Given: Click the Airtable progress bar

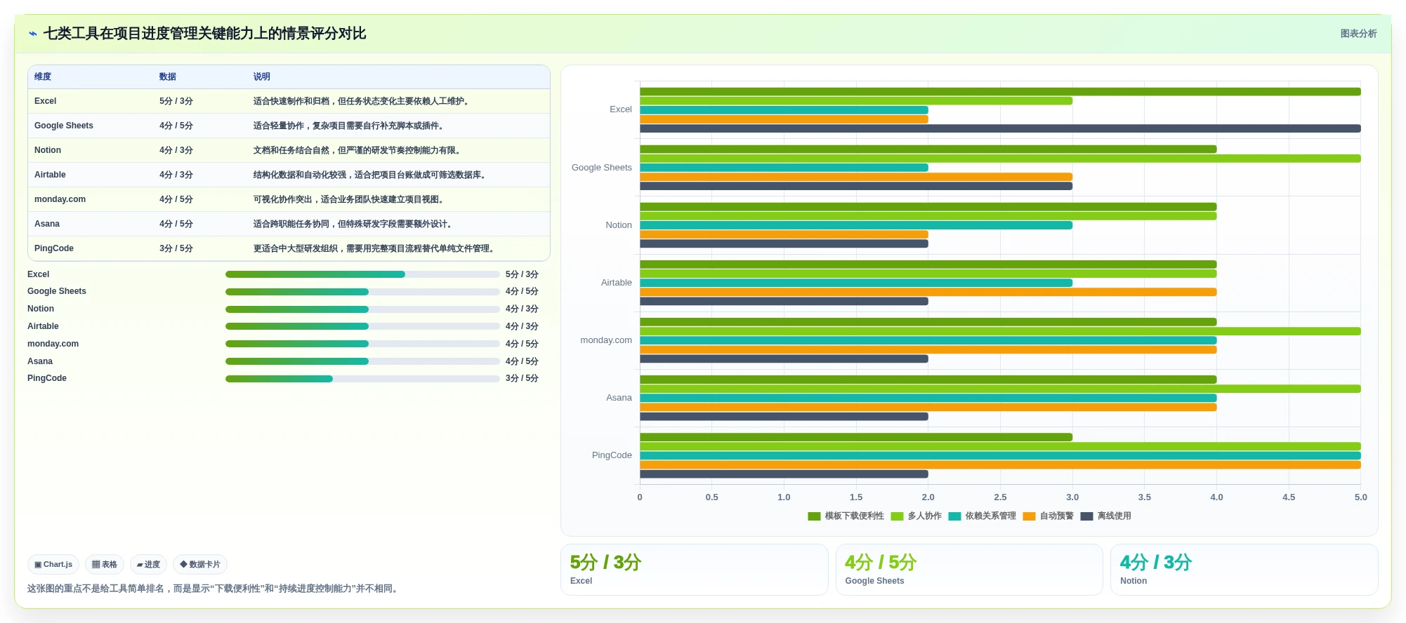Looking at the screenshot, I should 362,326.
